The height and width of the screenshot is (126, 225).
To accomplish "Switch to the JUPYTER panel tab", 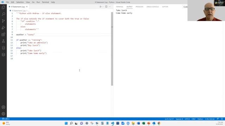I will [165, 7].
